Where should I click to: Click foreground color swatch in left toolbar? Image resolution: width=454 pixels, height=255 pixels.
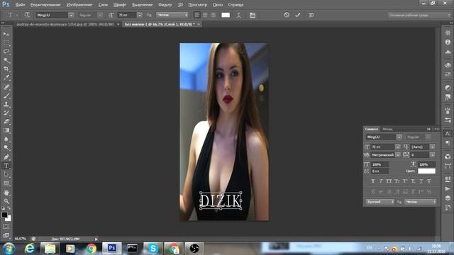[x=4, y=215]
